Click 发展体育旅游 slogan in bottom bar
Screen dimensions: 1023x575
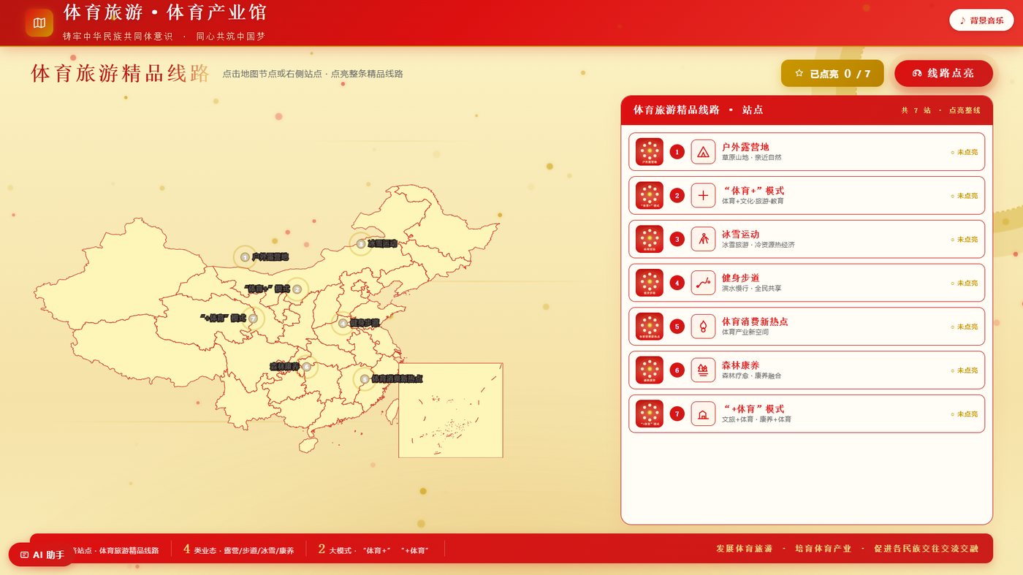click(744, 549)
